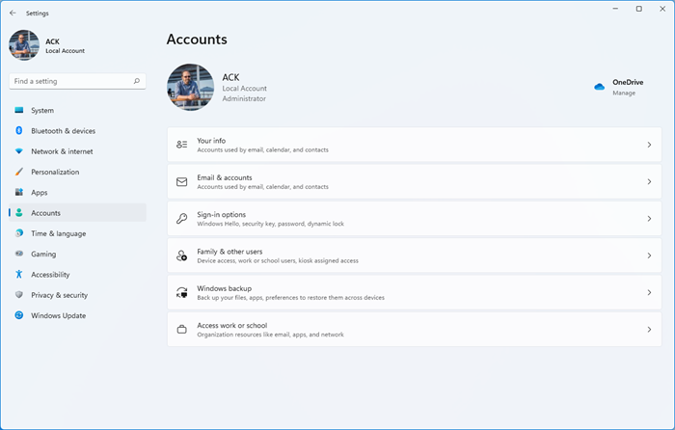Select the Accessibility sidebar label
Screen dimensions: 675x430
[50, 275]
